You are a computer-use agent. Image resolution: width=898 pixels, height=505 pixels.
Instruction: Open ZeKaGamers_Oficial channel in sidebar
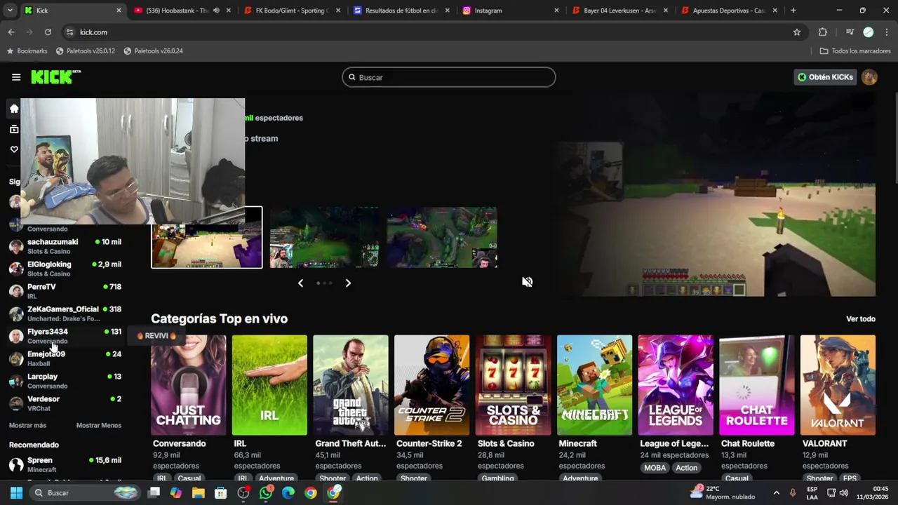pyautogui.click(x=65, y=314)
